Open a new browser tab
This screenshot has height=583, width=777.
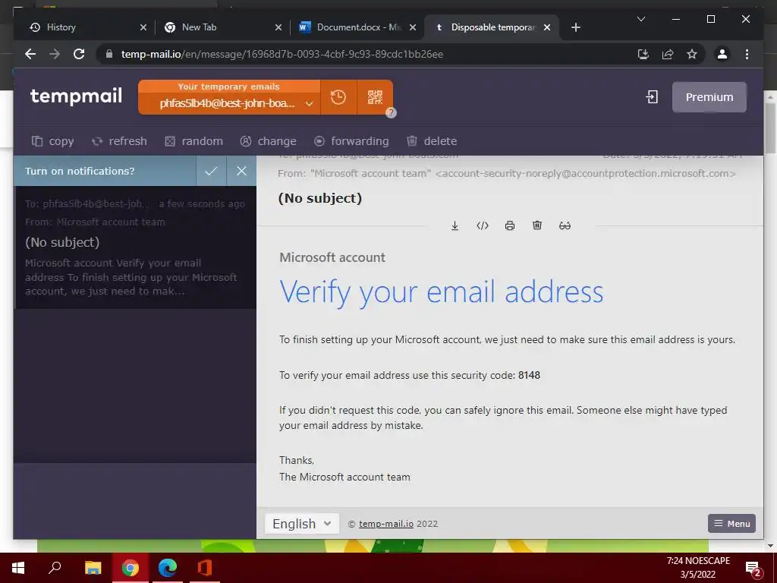point(575,27)
